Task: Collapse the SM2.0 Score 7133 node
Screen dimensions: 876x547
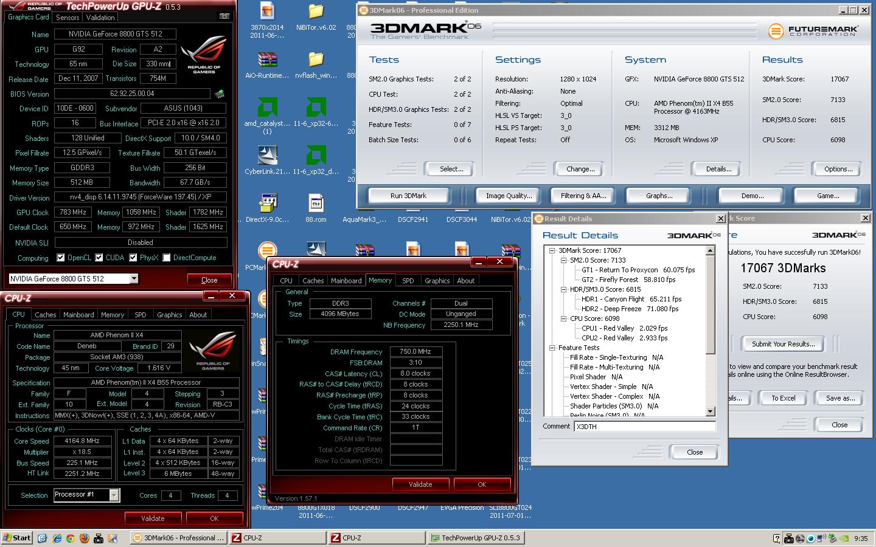Action: coord(564,260)
